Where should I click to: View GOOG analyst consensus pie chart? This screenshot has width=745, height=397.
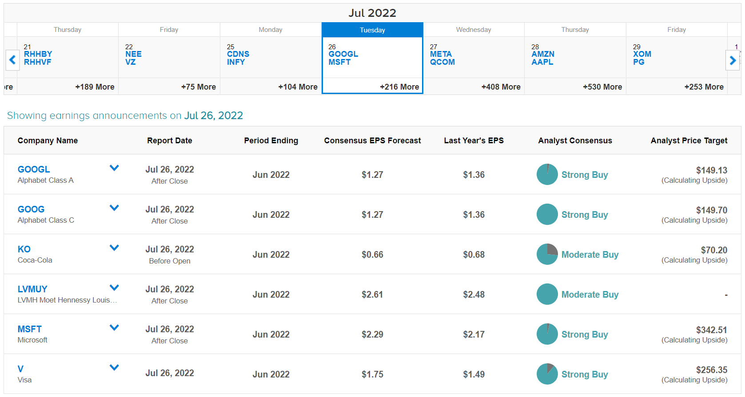pos(547,214)
